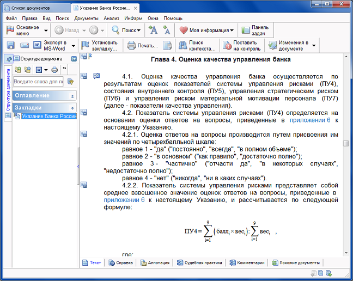Open Изменения в документе dropdown
Image resolution: width=353 pixels, height=281 pixels.
coord(293,45)
